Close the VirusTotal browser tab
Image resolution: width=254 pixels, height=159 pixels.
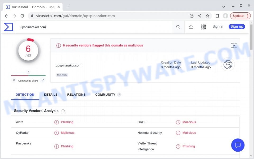[x=59, y=7]
